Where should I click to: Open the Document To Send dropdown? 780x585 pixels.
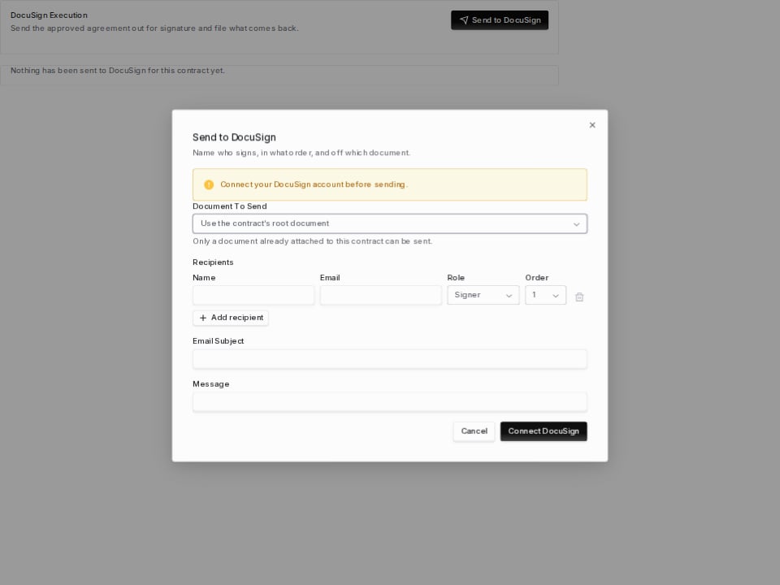click(389, 224)
